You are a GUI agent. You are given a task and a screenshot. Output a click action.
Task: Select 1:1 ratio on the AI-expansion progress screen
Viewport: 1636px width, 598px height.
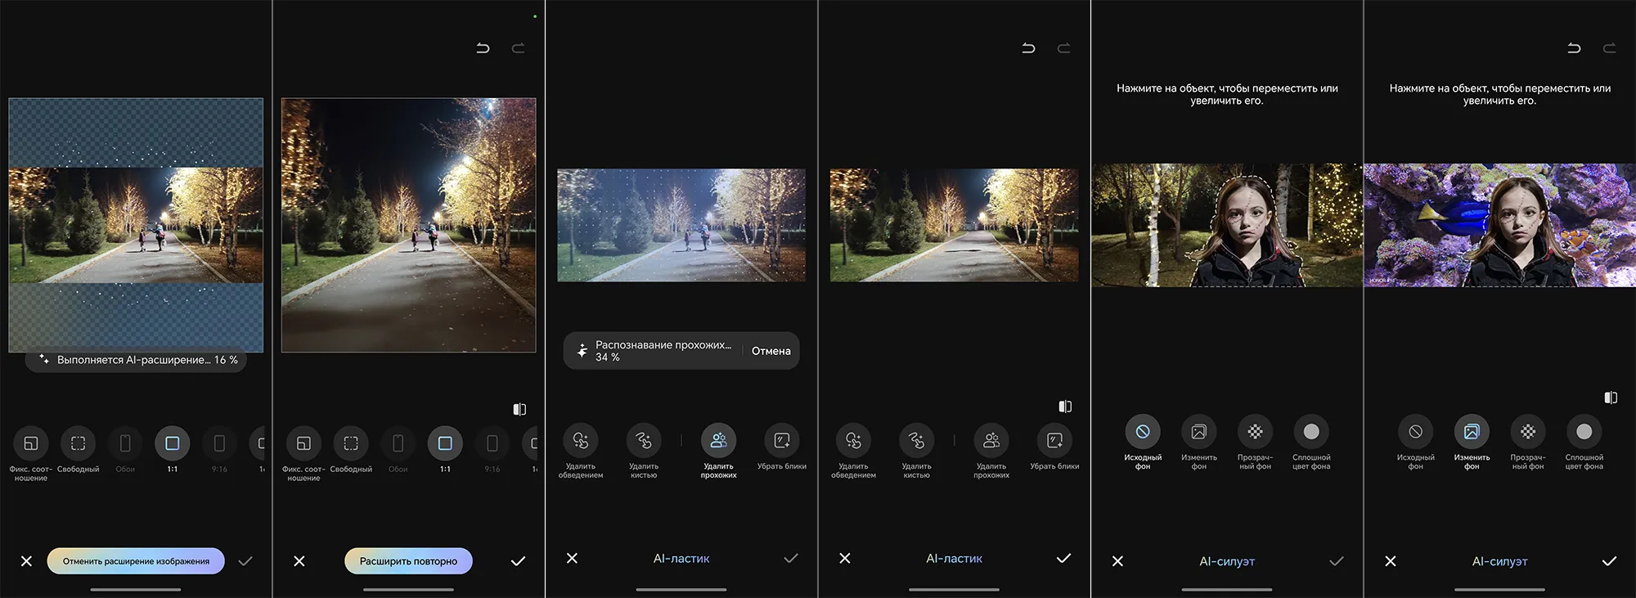(173, 443)
